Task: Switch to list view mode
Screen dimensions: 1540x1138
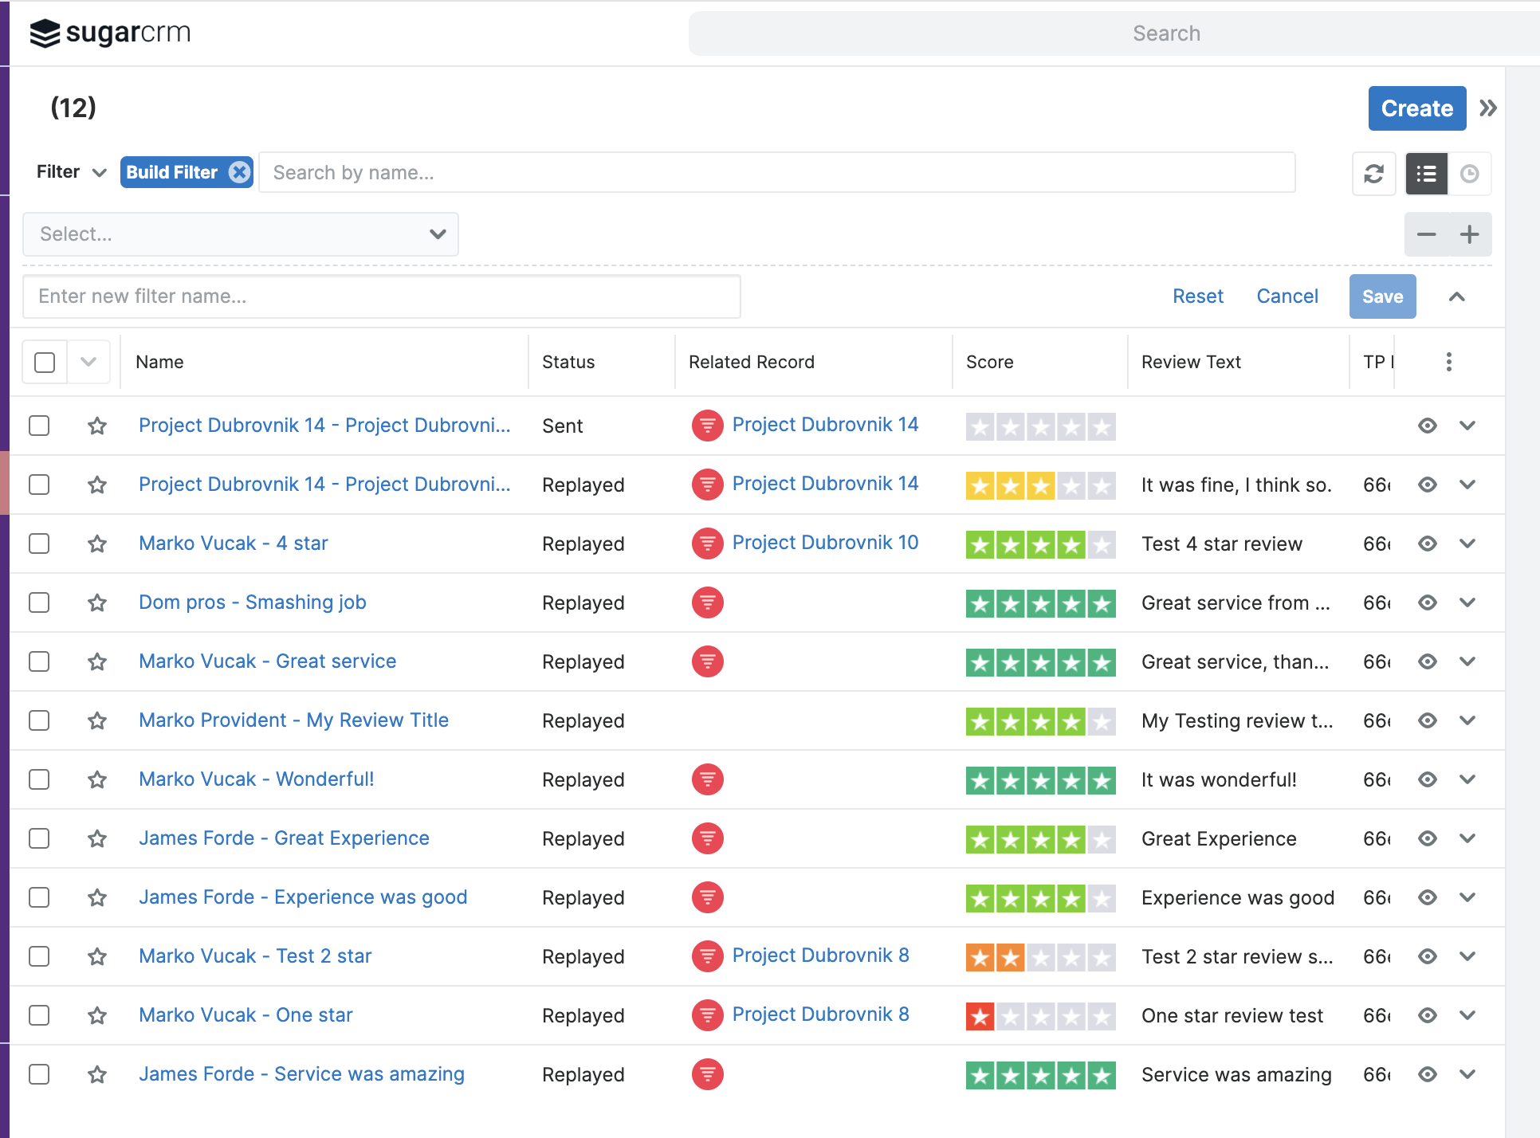Action: pos(1426,173)
